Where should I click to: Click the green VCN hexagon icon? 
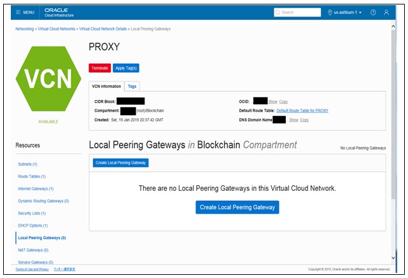pyautogui.click(x=48, y=79)
